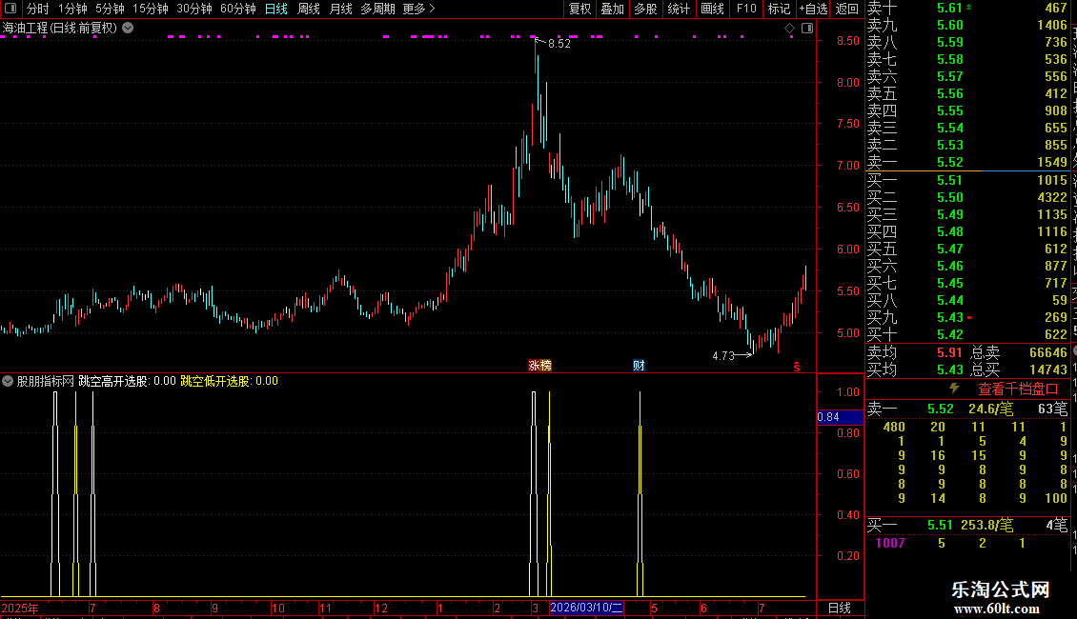Click the 返回 back button
The width and height of the screenshot is (1077, 619).
click(x=847, y=9)
